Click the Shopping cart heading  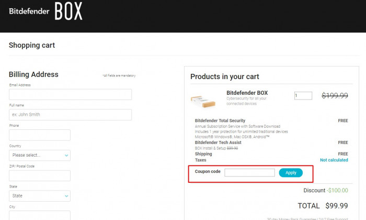(x=32, y=45)
